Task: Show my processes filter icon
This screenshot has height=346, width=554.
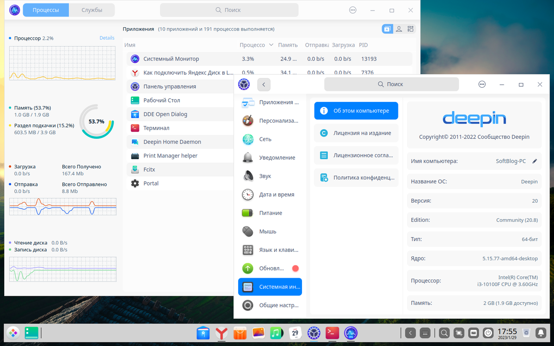Action: click(398, 29)
